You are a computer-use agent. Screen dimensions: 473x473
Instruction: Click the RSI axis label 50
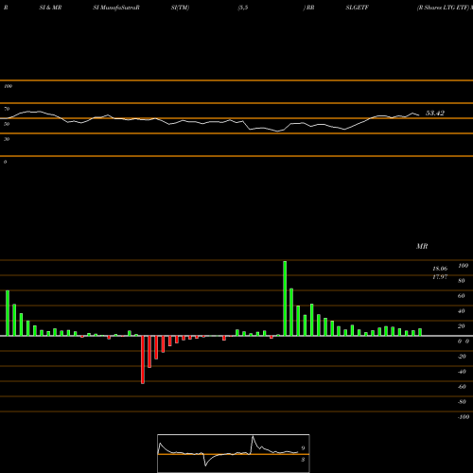point(7,124)
